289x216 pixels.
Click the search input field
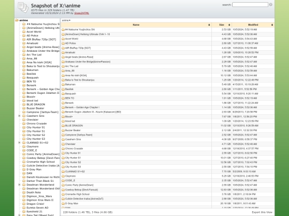pyautogui.click(x=250, y=5)
